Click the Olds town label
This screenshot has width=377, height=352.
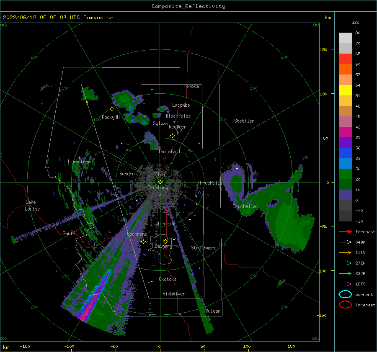[x=160, y=175]
